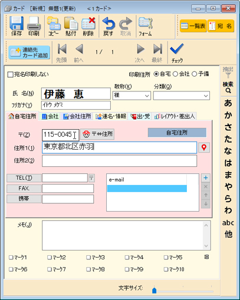The image size is (240, 300).
Task: Switch to the 会社住所 tab
Action: (77, 117)
